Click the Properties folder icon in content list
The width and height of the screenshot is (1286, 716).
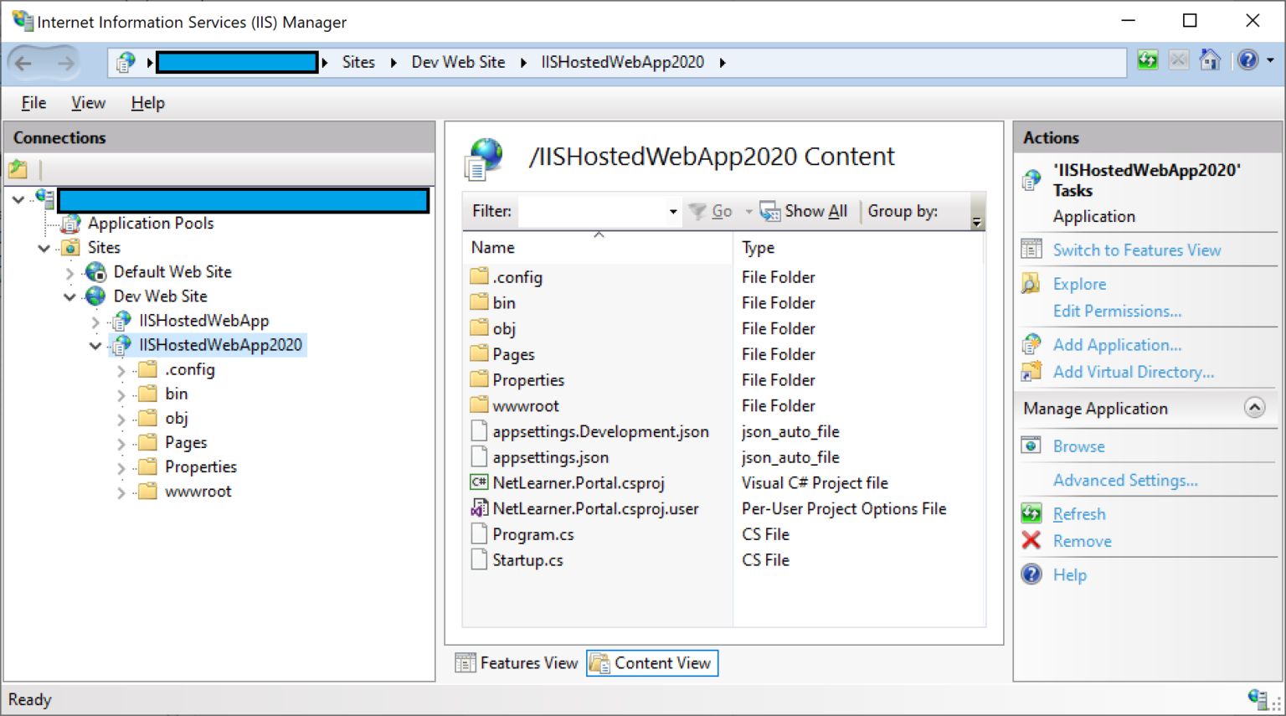[x=479, y=379]
